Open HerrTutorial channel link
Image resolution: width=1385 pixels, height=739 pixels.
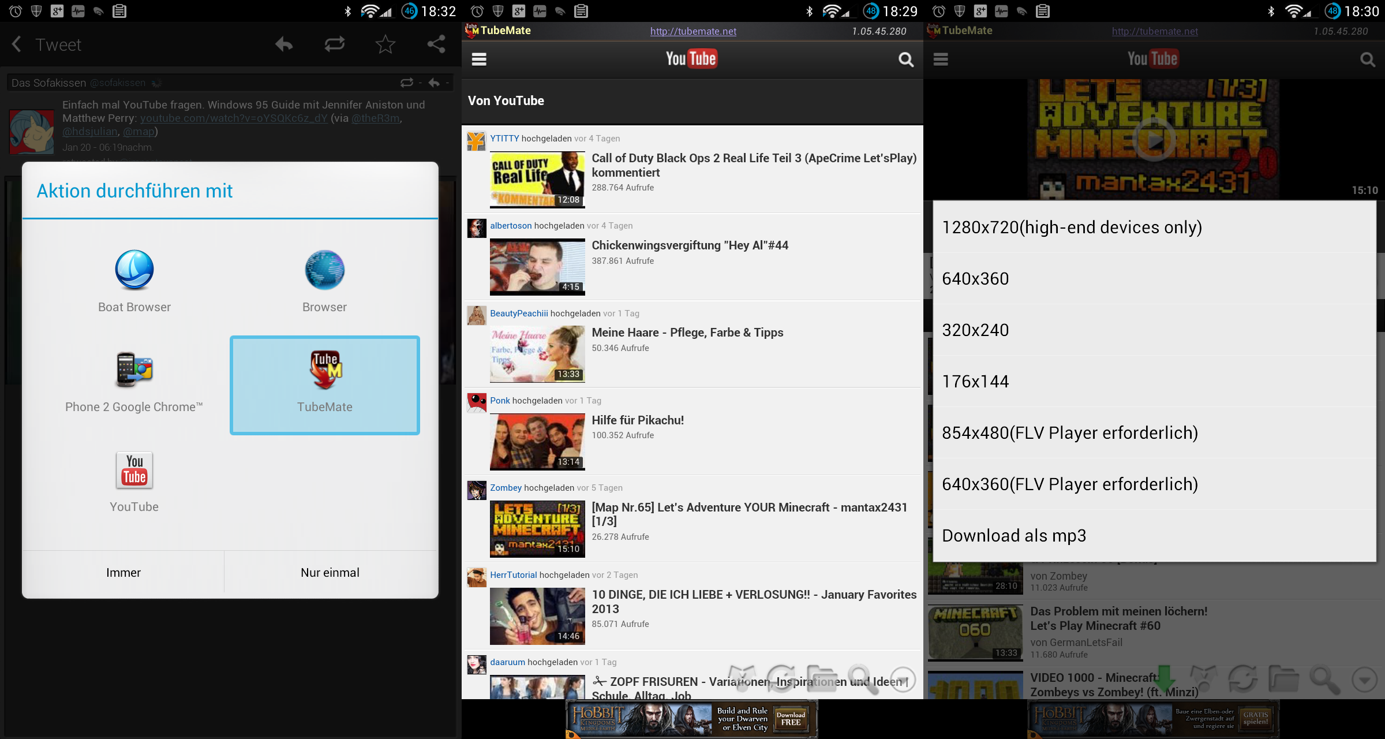click(513, 575)
